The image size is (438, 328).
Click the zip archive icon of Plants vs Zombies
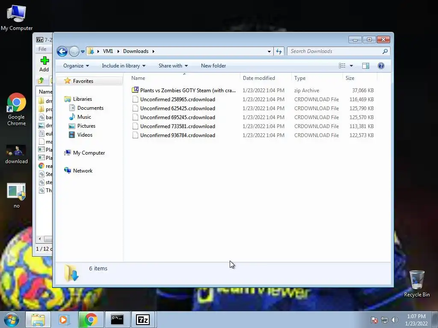coord(135,90)
